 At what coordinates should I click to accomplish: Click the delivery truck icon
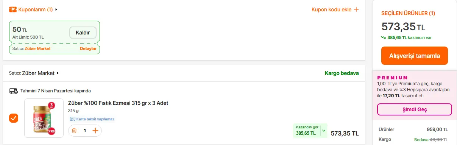(x=14, y=91)
